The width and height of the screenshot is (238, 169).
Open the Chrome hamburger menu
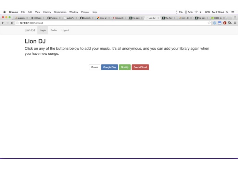pyautogui.click(x=235, y=23)
